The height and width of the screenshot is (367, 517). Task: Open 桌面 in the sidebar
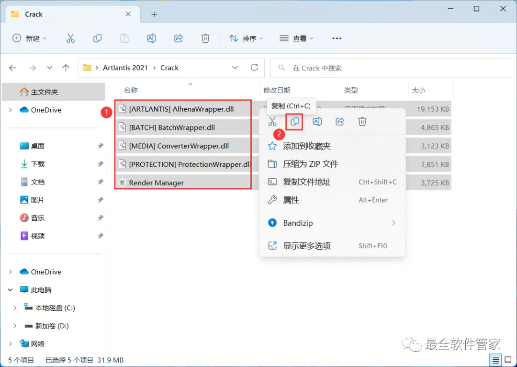click(x=37, y=146)
